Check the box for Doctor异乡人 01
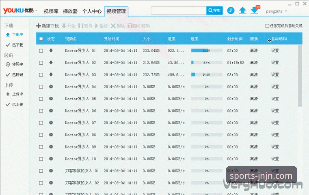Image resolution: width=309 pixels, height=195 pixels. (x=41, y=51)
